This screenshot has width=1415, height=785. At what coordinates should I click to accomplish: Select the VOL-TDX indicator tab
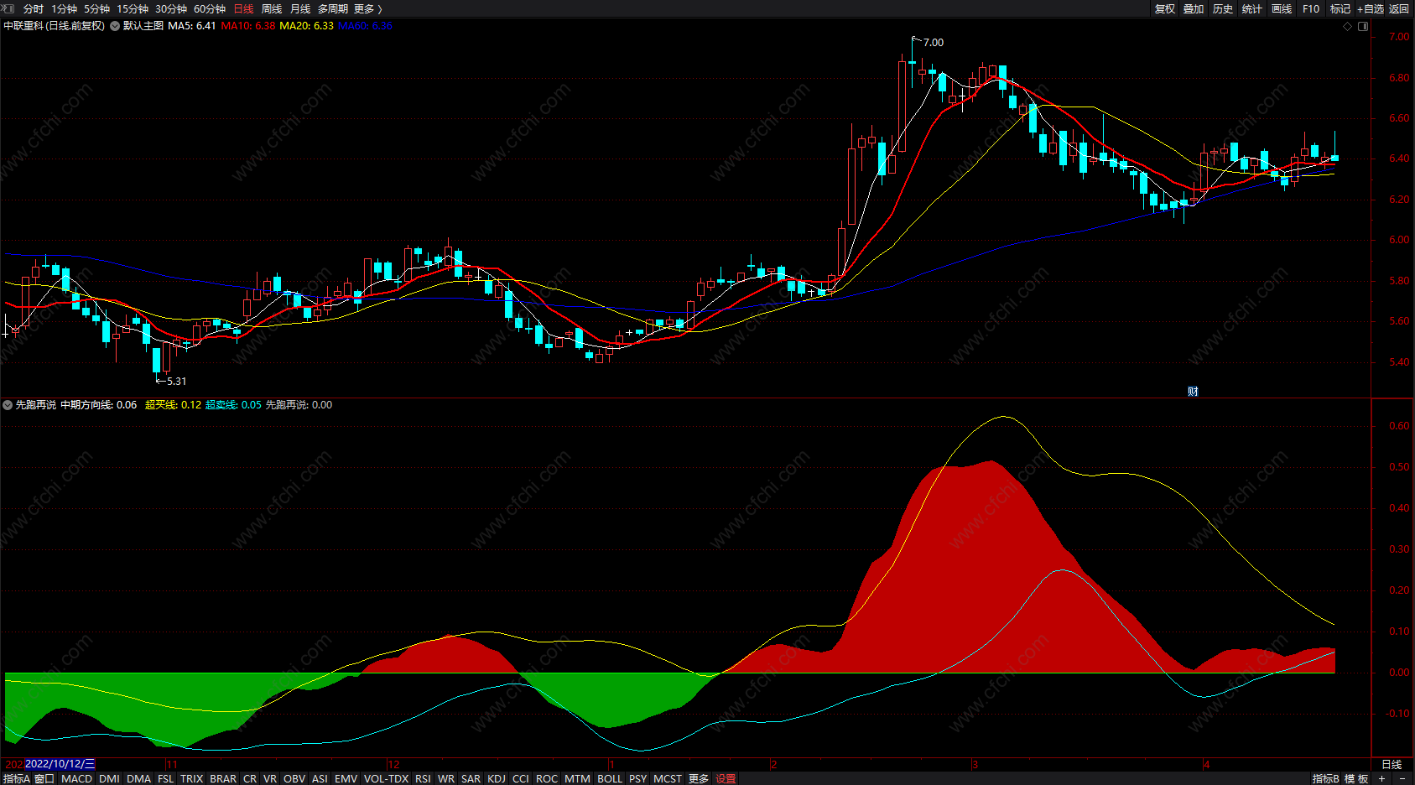(386, 778)
